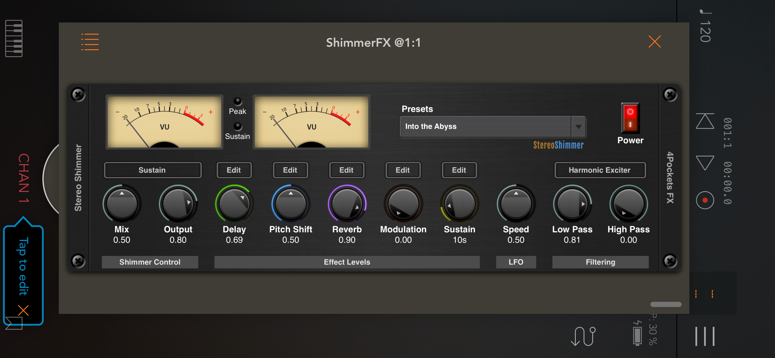The width and height of the screenshot is (775, 358).
Task: Open the signal routing icon
Action: pos(583,336)
